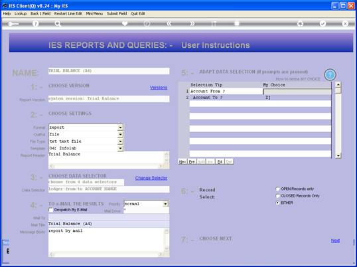Click the checkmark confirm toolbar icon

pos(322,23)
